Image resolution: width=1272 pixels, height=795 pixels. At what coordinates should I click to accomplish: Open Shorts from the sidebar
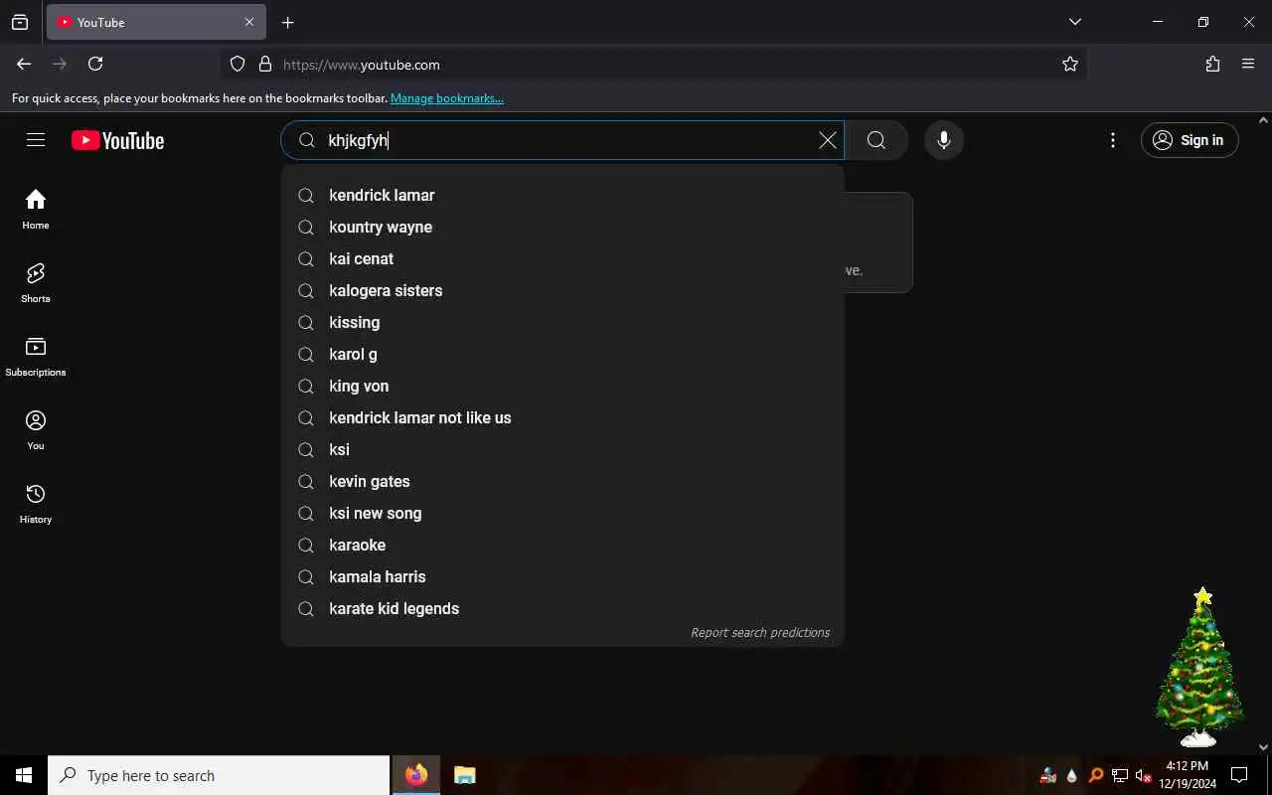[x=36, y=282]
